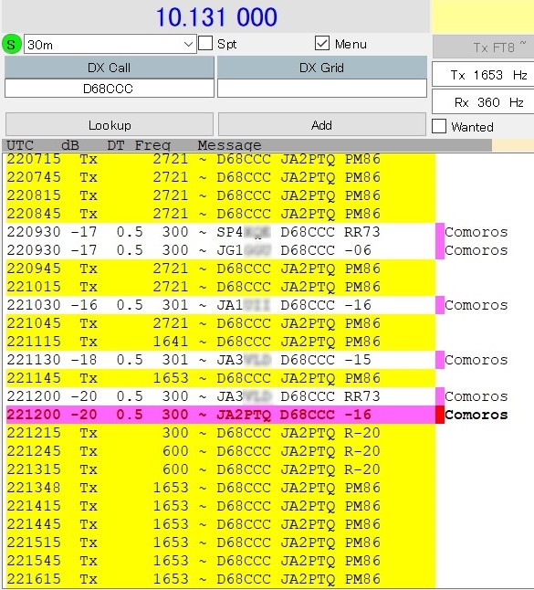534x590 pixels.
Task: Select the highlighted JA2PTQ D68CCC -16 row
Action: tap(221, 415)
